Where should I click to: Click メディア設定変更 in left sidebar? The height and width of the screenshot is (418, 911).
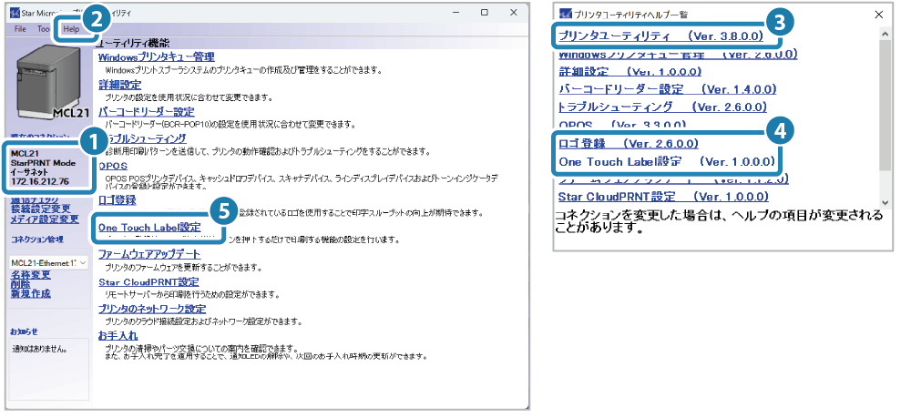pos(45,219)
